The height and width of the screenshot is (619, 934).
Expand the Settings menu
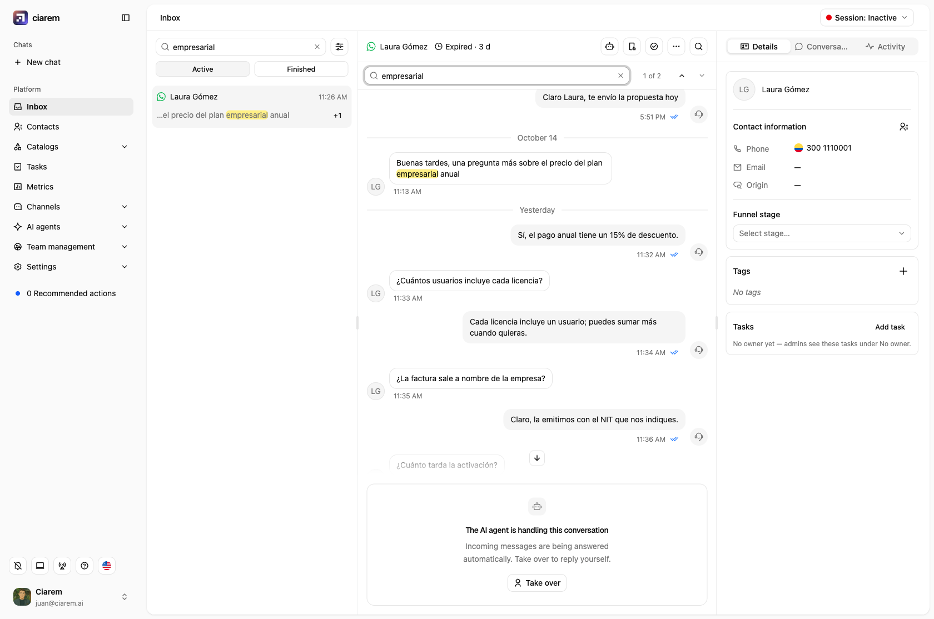click(x=71, y=267)
